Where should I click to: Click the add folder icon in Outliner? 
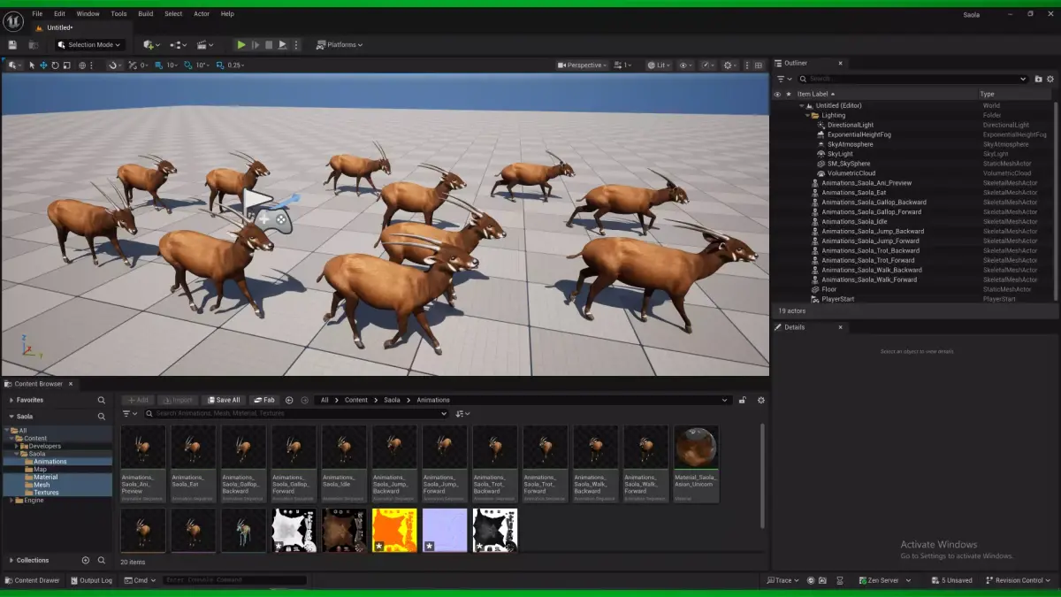pyautogui.click(x=1038, y=79)
